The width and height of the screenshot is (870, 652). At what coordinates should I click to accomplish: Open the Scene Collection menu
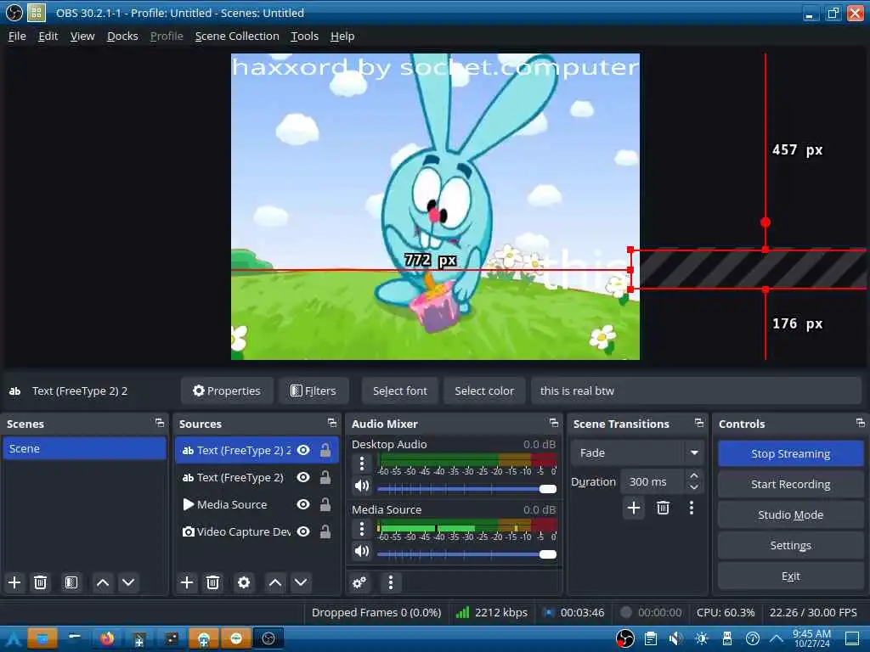point(237,36)
